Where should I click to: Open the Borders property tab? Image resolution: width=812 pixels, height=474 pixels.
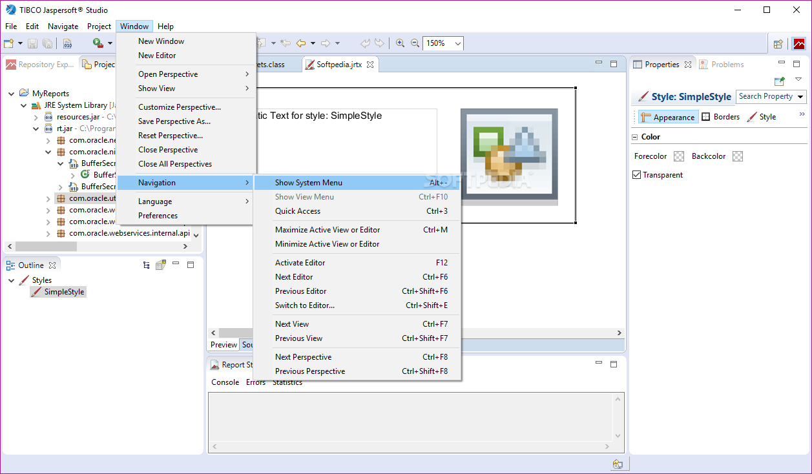[x=720, y=117]
